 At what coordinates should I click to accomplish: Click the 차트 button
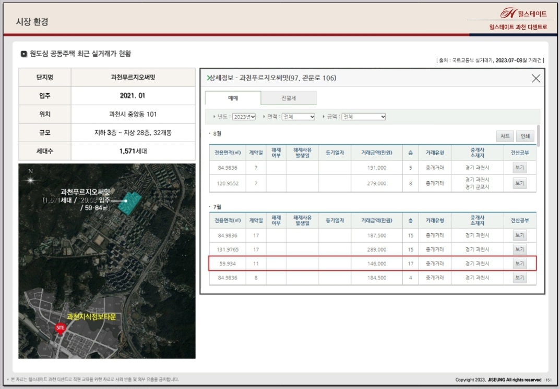tap(505, 136)
